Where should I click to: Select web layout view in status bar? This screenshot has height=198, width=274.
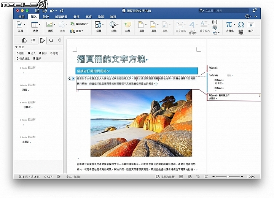(190, 177)
